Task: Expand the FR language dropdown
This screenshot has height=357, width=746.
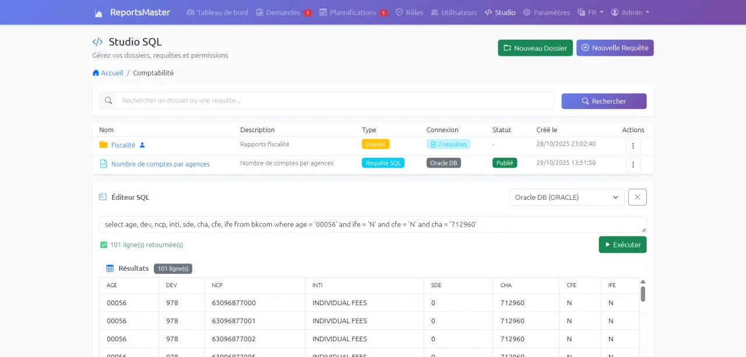Action: (x=590, y=12)
